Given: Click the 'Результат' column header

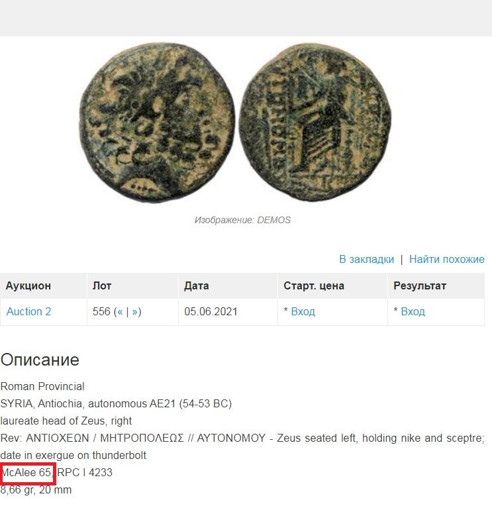Looking at the screenshot, I should click(420, 285).
